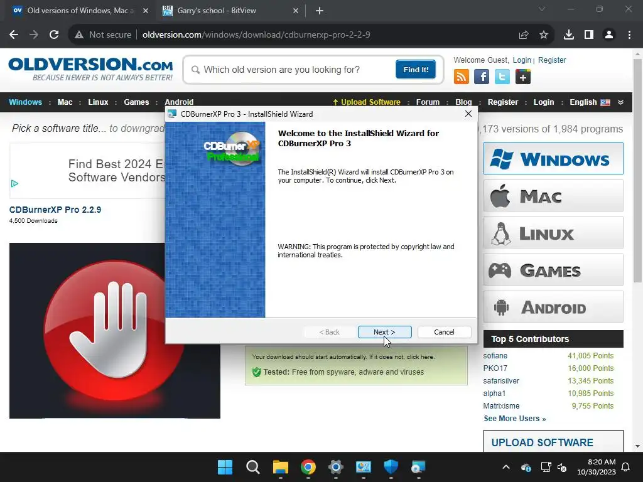The image size is (643, 482).
Task: Click the Windows category banner
Action: click(x=553, y=159)
